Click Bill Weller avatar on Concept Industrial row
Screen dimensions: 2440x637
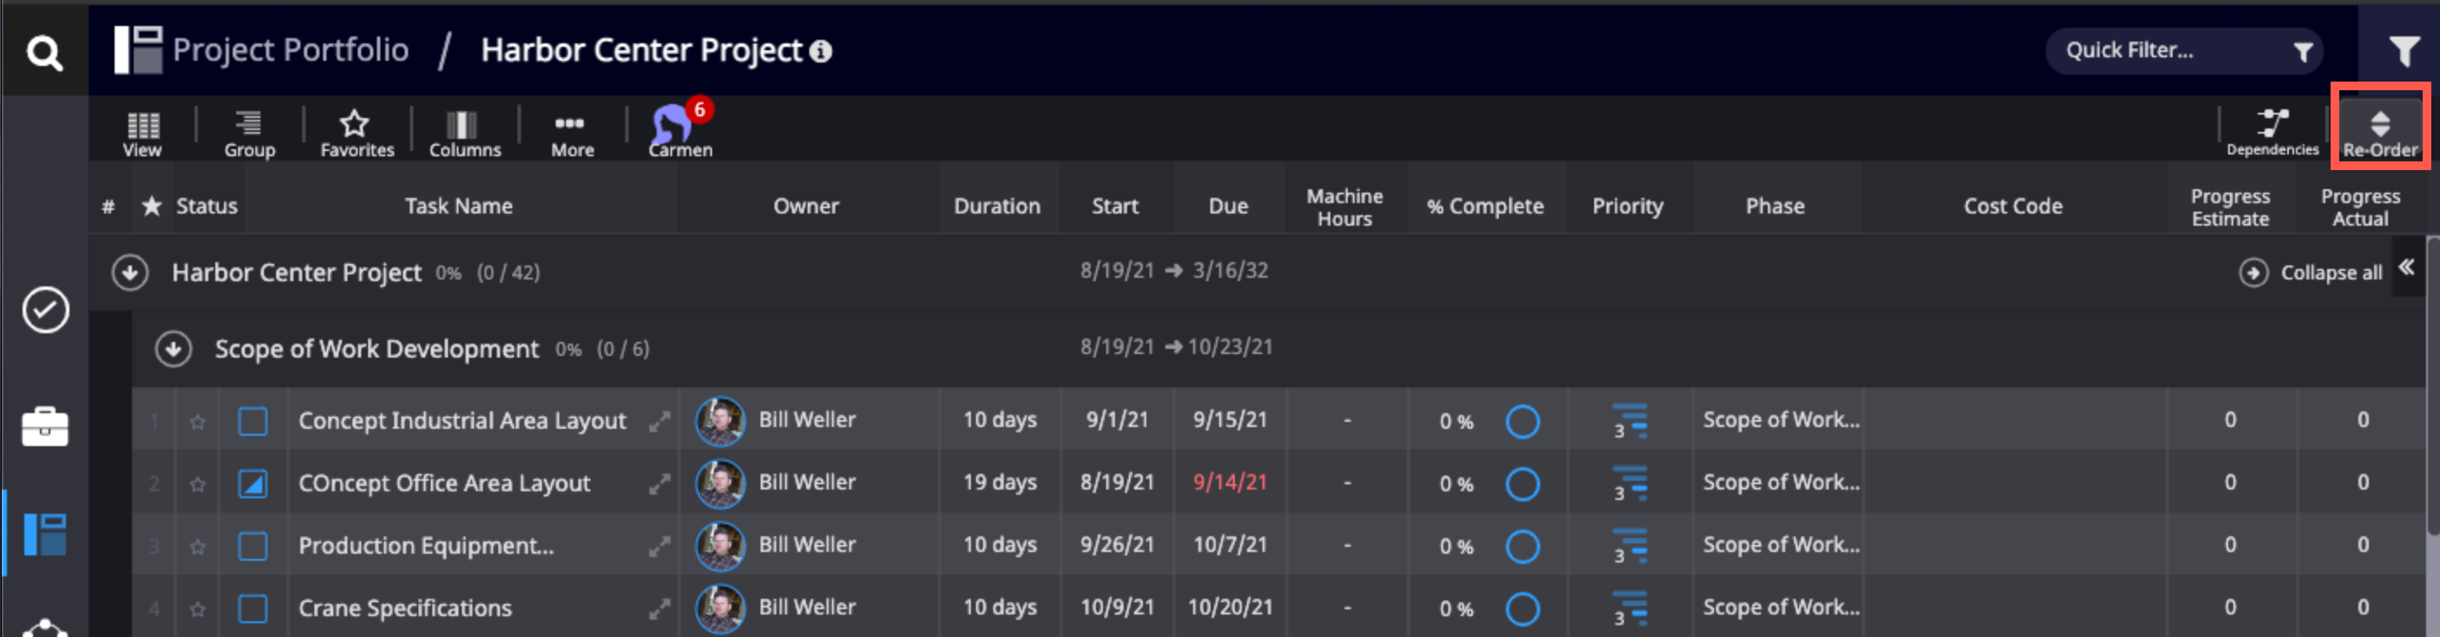[720, 420]
